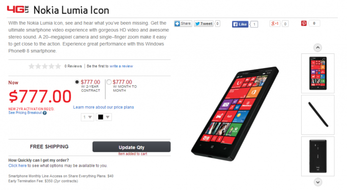
Task: Click the Google +1 button
Action: click(275, 24)
